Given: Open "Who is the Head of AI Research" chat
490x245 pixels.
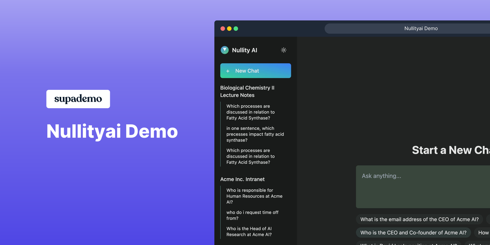Looking at the screenshot, I should (x=249, y=232).
